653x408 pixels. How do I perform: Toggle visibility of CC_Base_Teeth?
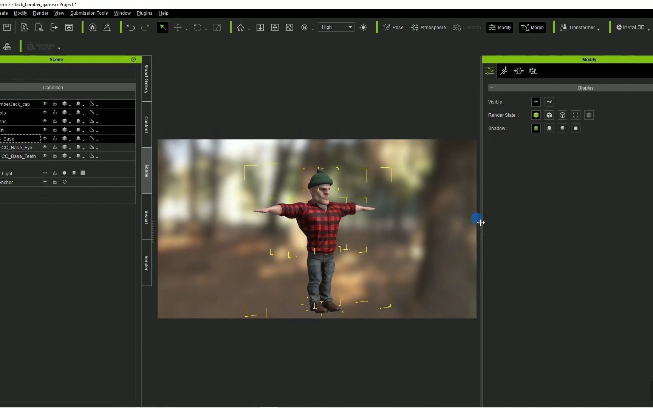pyautogui.click(x=45, y=156)
